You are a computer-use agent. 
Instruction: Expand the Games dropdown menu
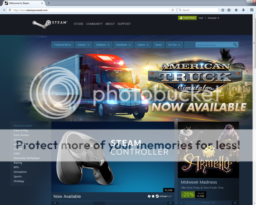pyautogui.click(x=83, y=45)
